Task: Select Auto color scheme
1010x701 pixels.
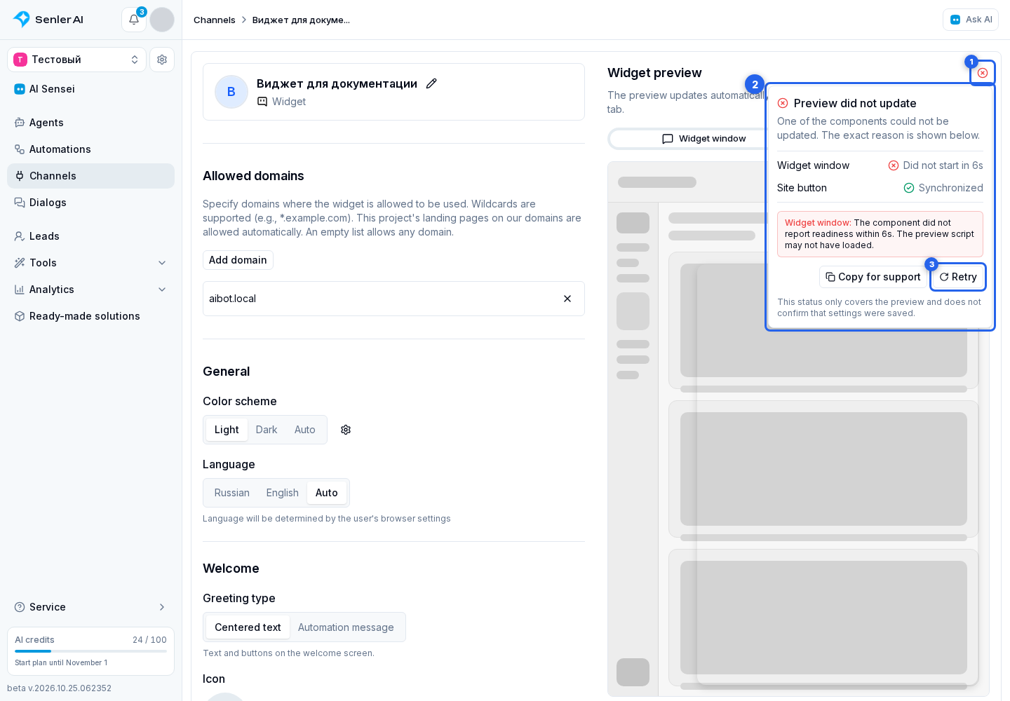Action: 305,430
